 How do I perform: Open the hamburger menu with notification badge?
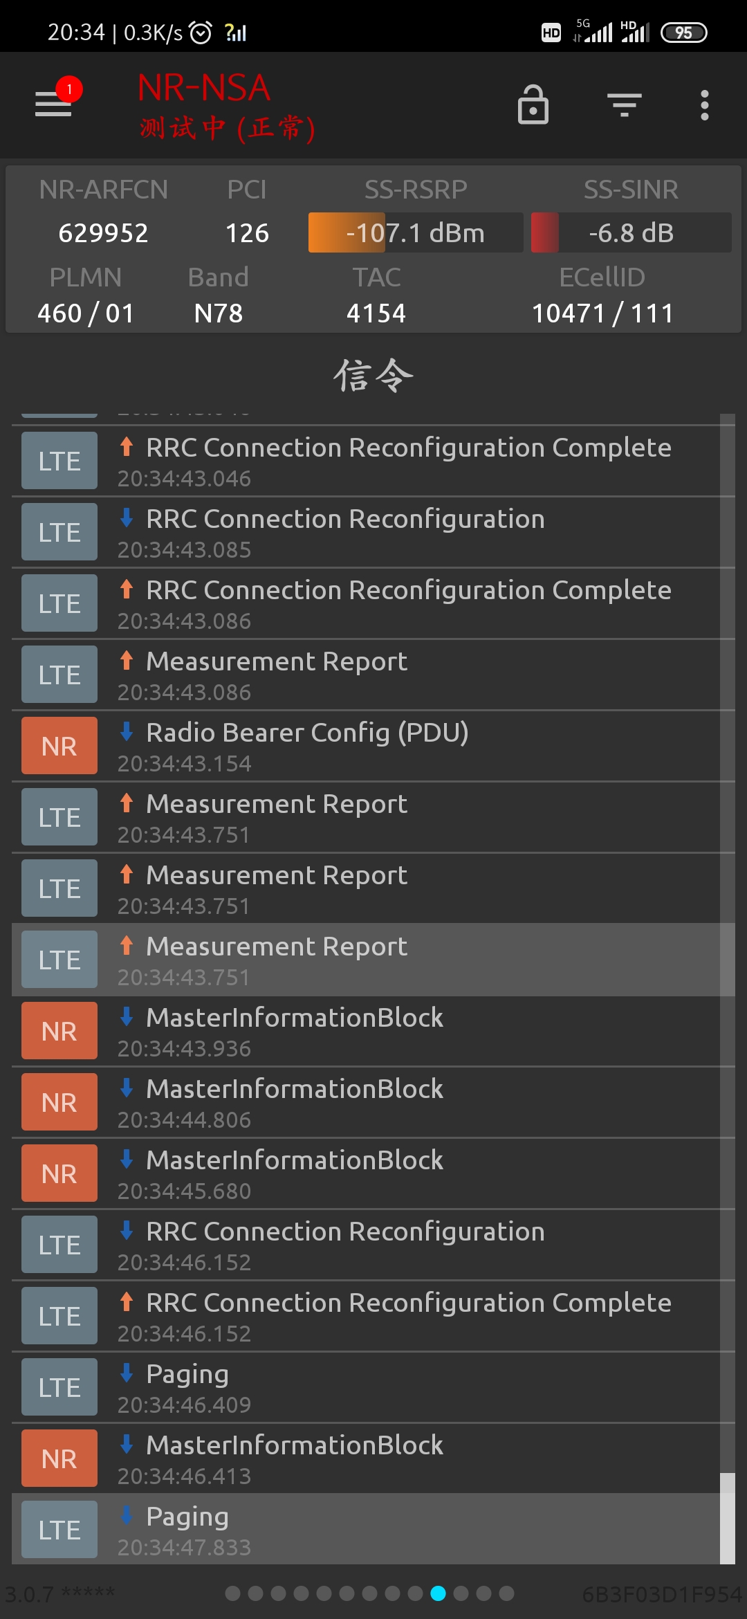54,104
